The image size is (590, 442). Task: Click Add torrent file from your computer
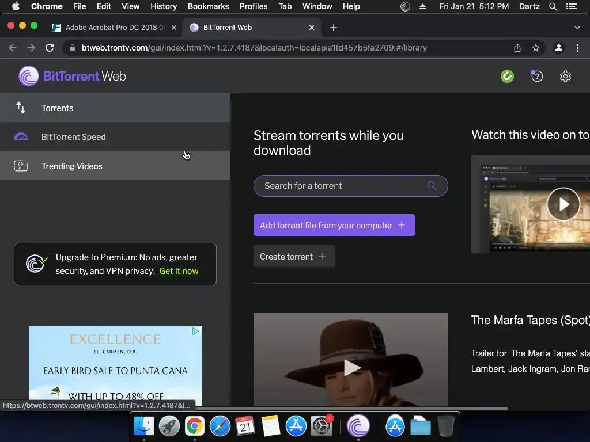click(334, 225)
